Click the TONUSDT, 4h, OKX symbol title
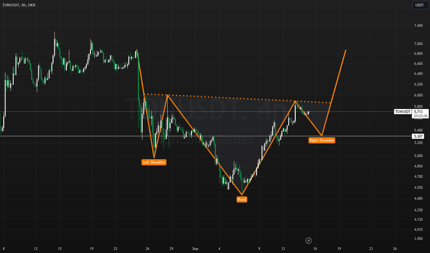Viewport: 430px width, 253px height. (18, 5)
